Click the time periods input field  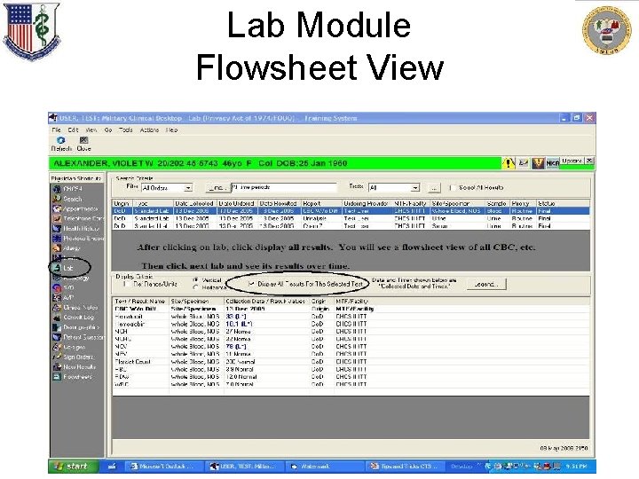click(284, 187)
